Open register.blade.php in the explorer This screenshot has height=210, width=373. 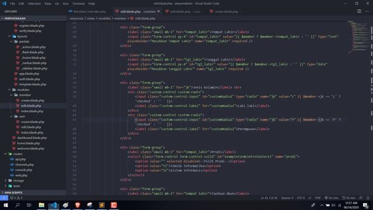click(31, 26)
